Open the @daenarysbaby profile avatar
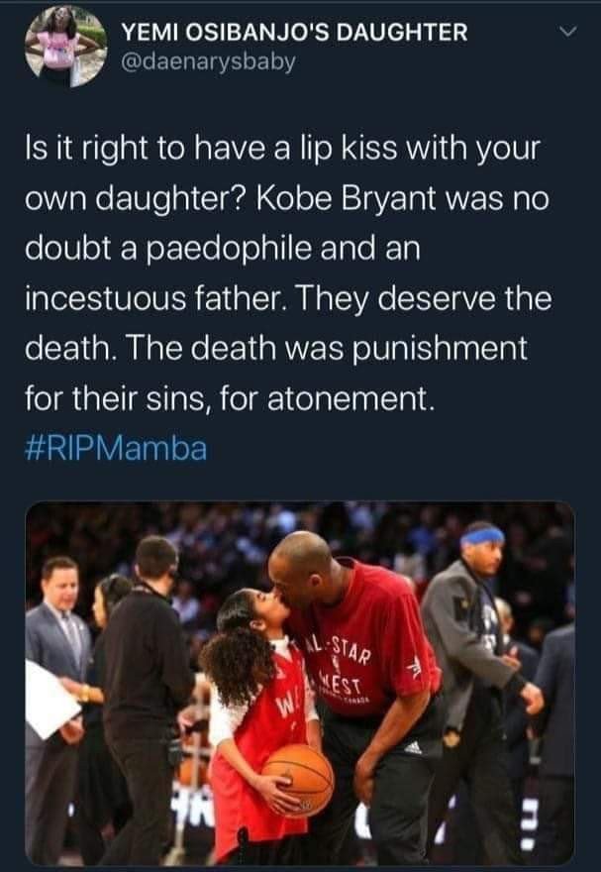 point(66,47)
